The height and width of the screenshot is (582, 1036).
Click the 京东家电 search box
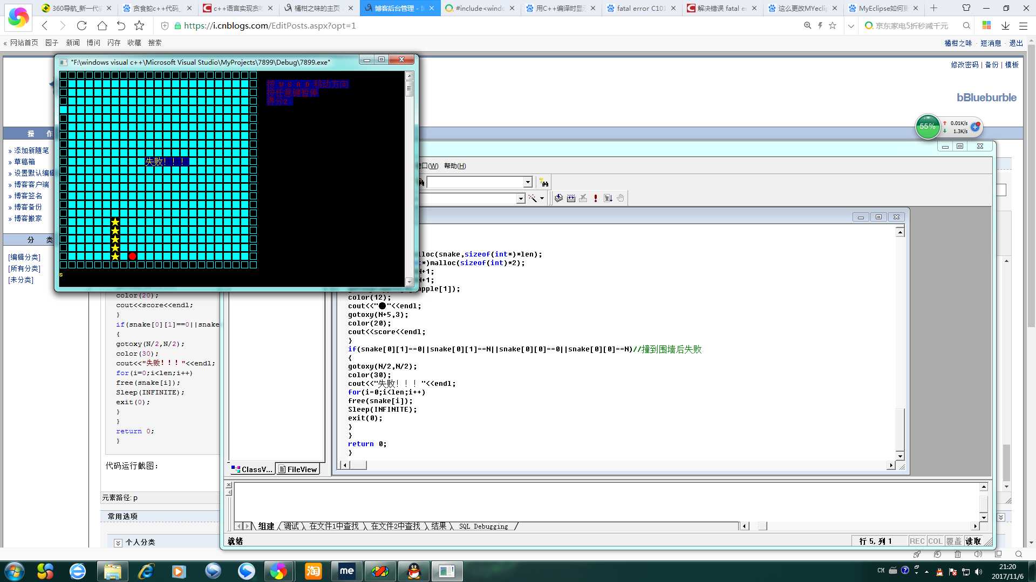point(912,25)
